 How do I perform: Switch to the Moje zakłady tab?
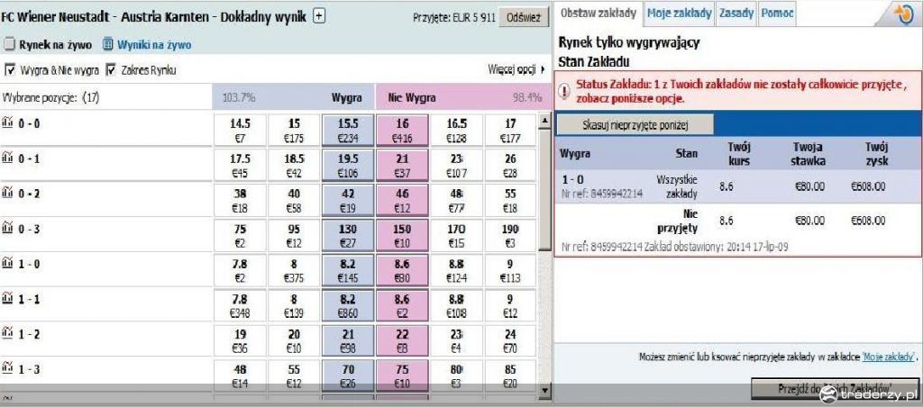pyautogui.click(x=679, y=13)
